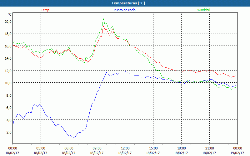Click the Temperaturas [°C] chart title
This screenshot has width=250, height=156.
tap(128, 3)
